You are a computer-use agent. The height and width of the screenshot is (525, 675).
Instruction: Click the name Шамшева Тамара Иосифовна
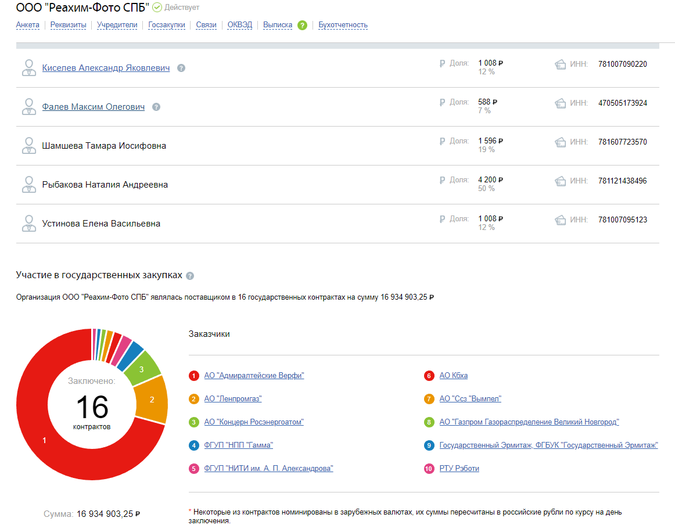[x=104, y=146]
